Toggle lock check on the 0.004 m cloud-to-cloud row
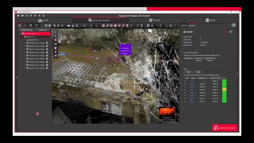This screenshot has height=143, width=254. click(x=185, y=101)
